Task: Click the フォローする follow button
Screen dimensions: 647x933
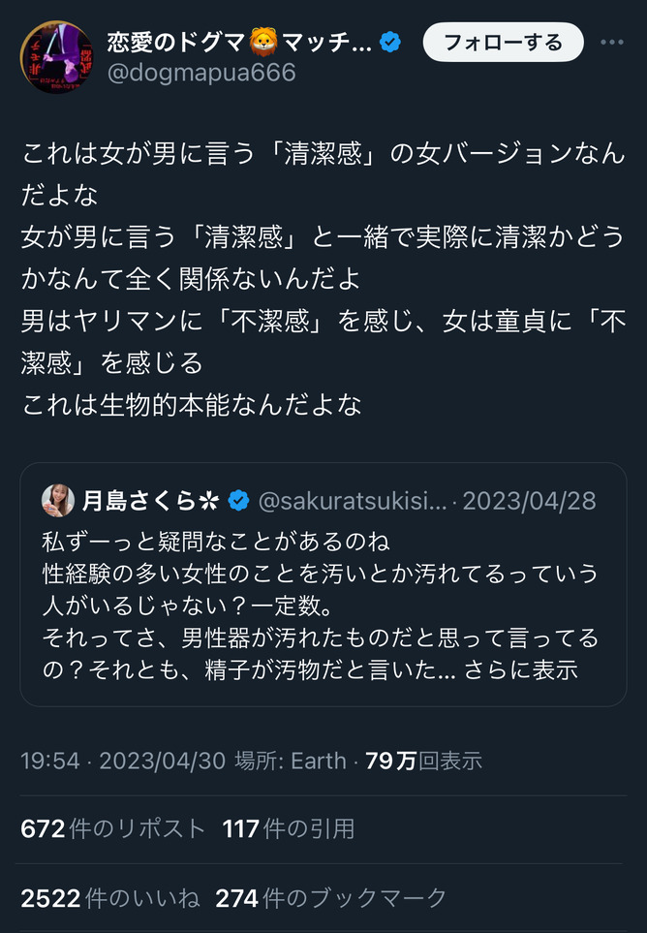Action: tap(504, 43)
